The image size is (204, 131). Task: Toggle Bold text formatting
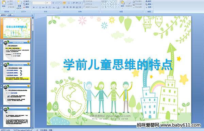coord(34,7)
